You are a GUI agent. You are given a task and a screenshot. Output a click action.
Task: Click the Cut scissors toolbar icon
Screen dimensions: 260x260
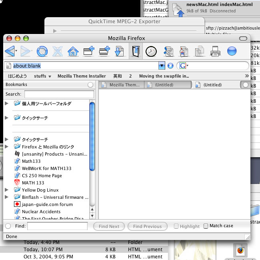(168, 52)
